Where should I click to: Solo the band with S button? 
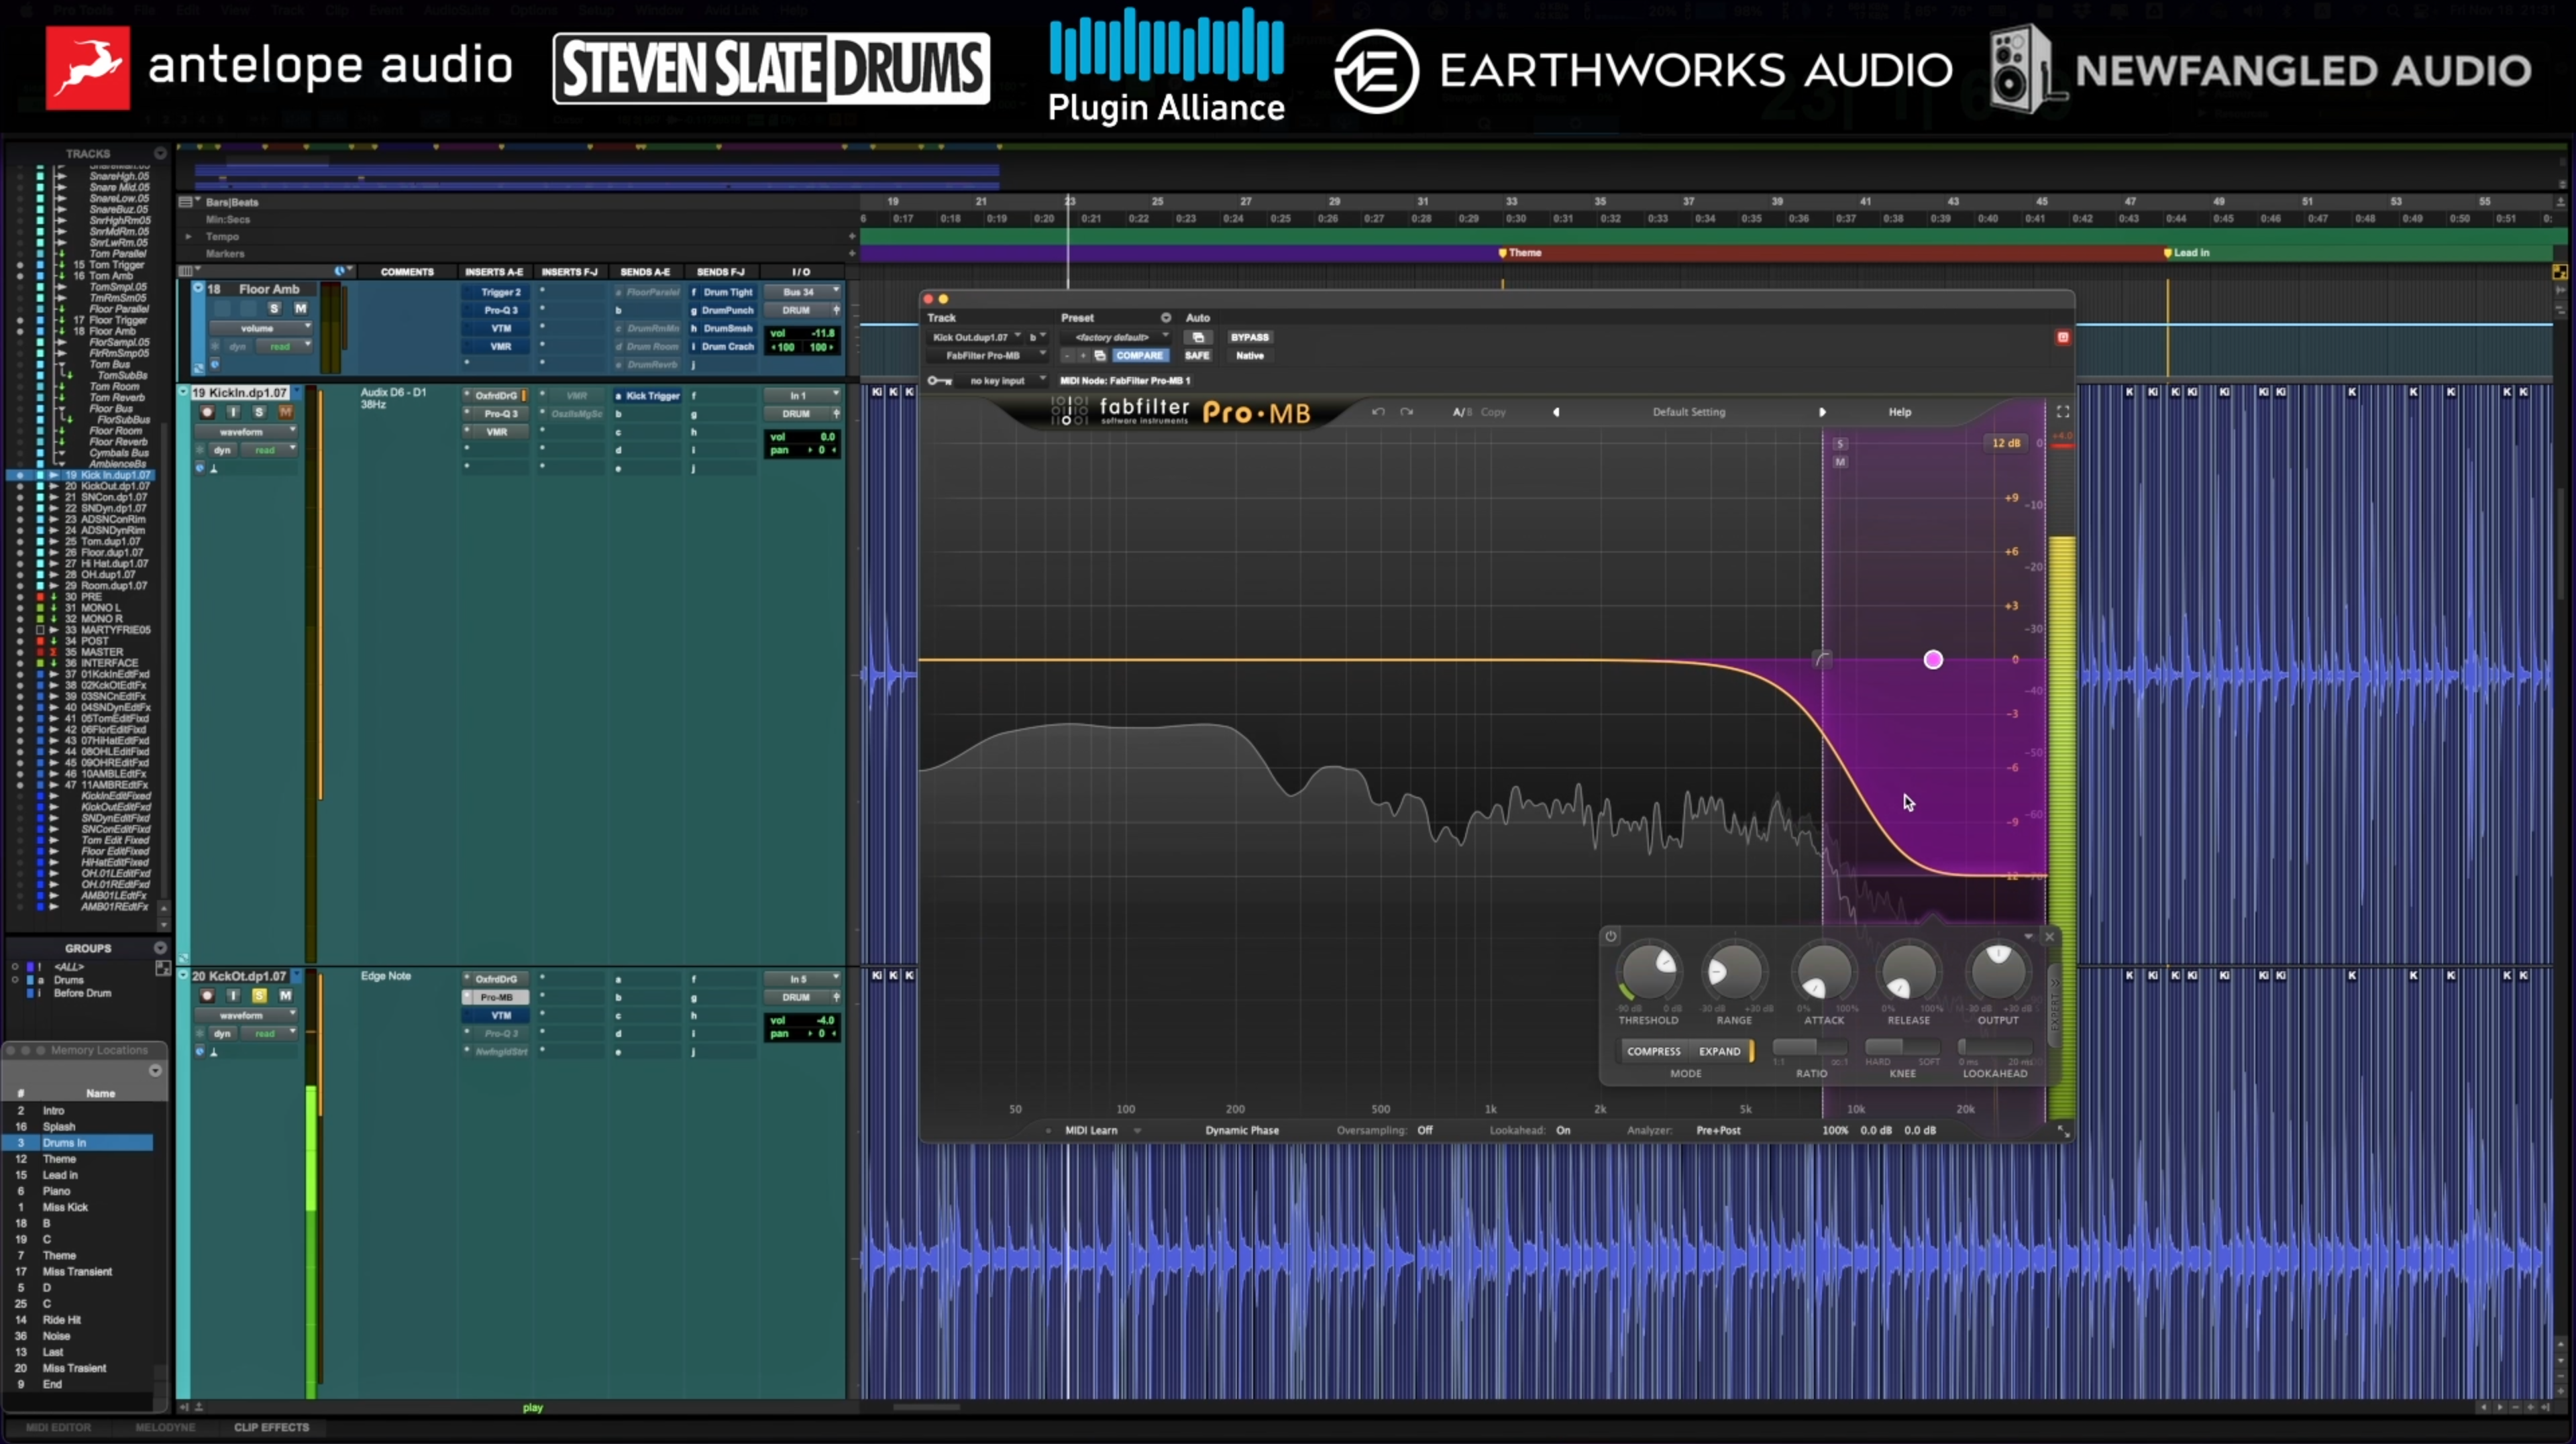click(x=1839, y=444)
